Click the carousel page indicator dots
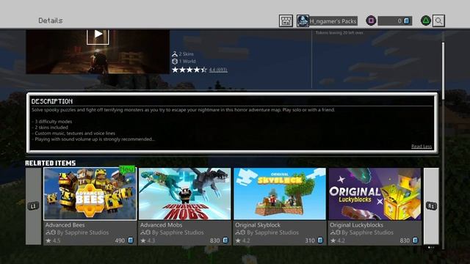Screen dimensions: 470x264 click(x=431, y=248)
